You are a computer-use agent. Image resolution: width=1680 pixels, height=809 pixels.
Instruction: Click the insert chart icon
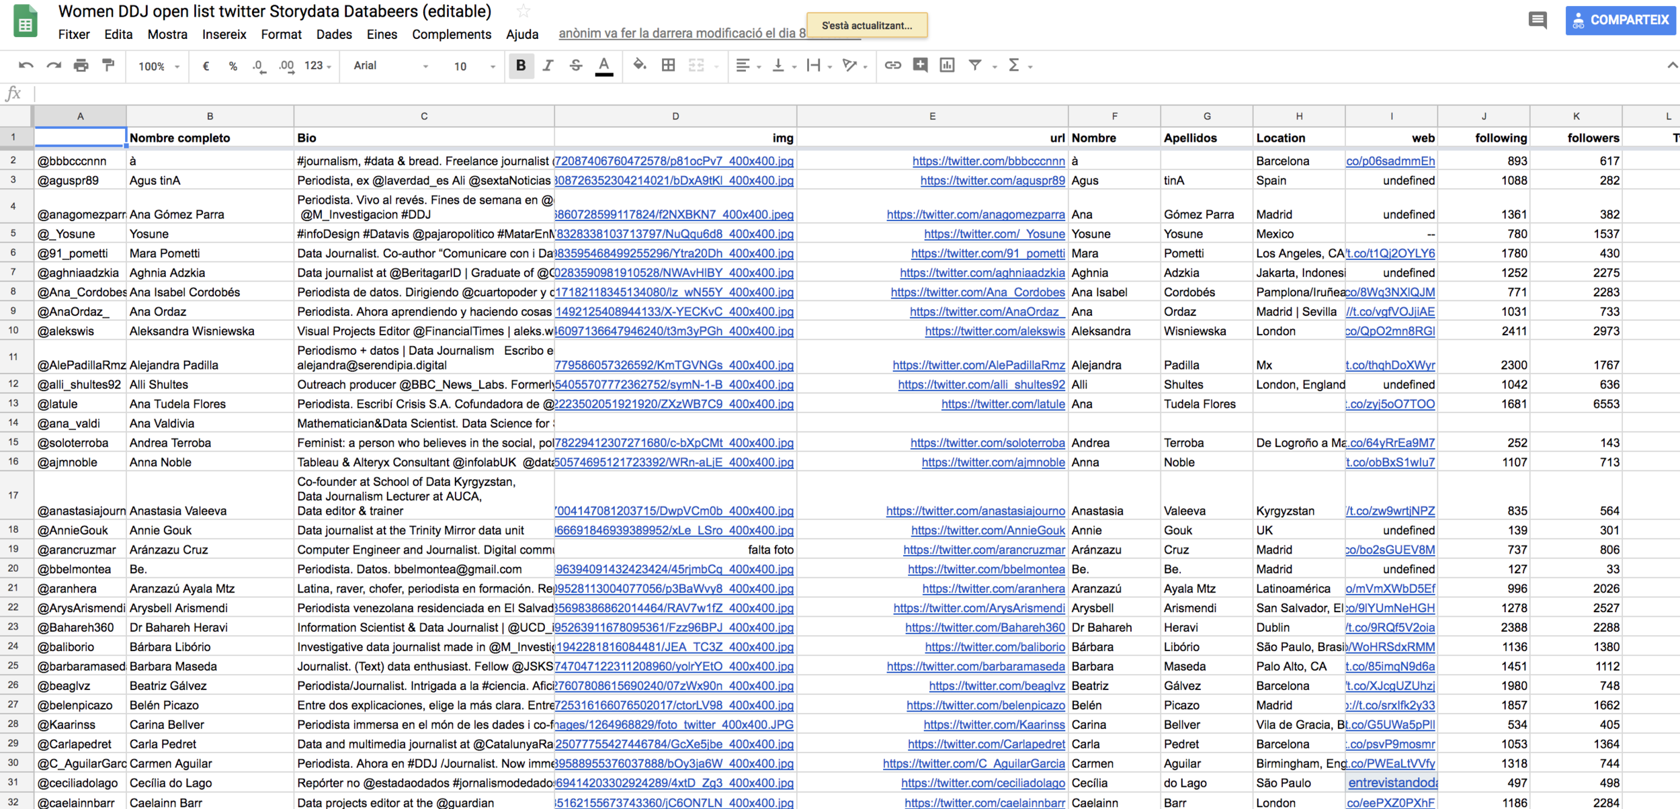pos(947,65)
